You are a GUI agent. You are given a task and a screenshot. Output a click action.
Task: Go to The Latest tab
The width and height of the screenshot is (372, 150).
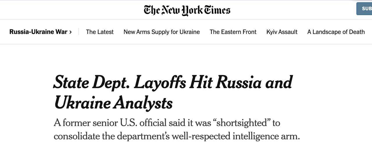[100, 32]
